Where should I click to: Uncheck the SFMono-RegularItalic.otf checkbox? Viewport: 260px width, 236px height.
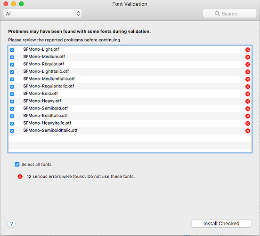click(x=12, y=87)
